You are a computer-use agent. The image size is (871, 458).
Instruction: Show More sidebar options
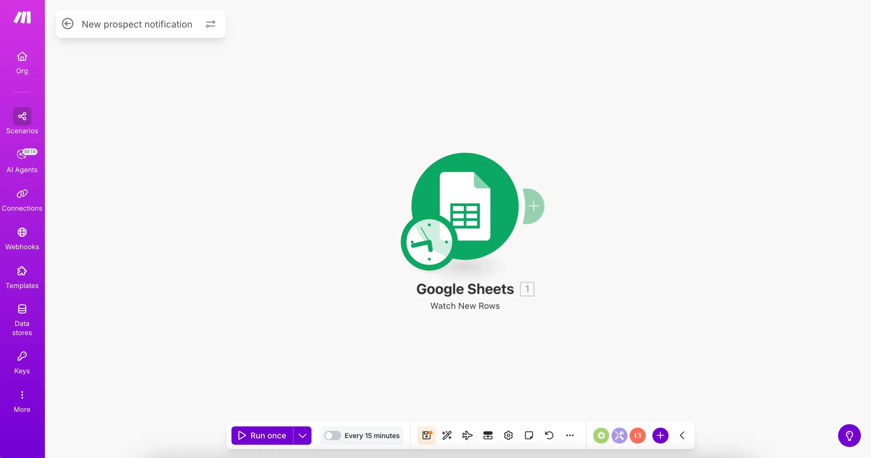click(22, 401)
